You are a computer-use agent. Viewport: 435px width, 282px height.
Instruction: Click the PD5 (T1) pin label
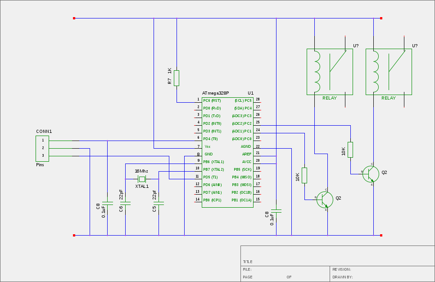click(x=210, y=177)
